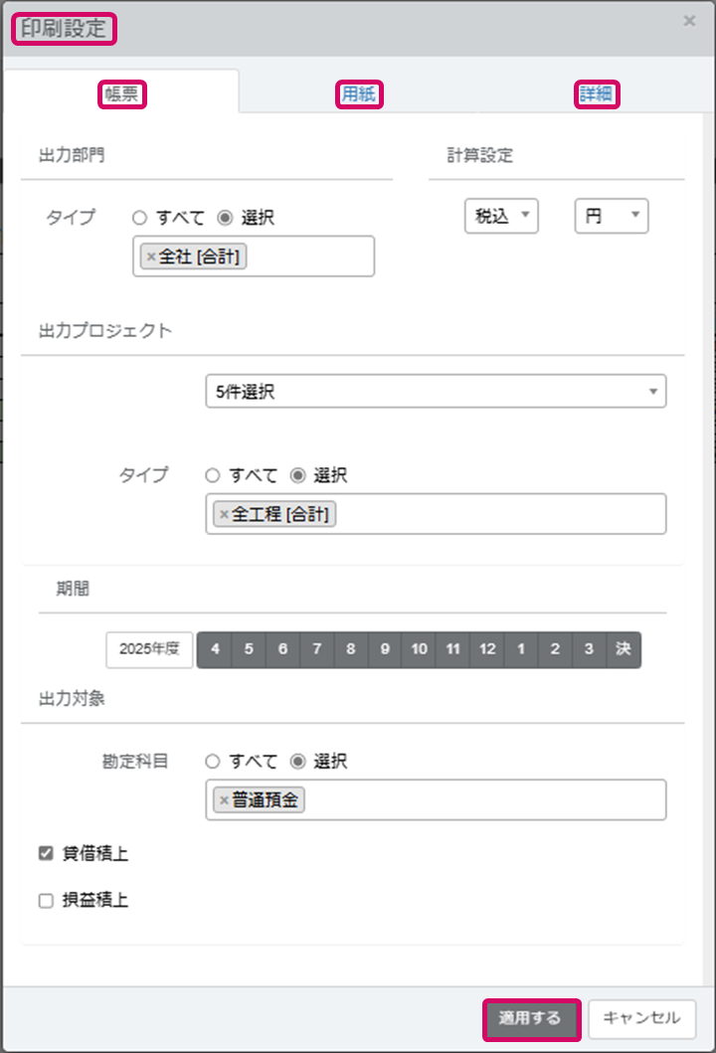Click the 適用する button

click(531, 1018)
